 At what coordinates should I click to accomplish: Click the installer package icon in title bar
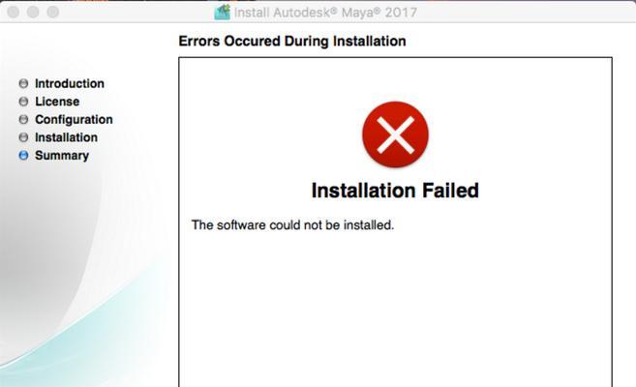pos(223,13)
